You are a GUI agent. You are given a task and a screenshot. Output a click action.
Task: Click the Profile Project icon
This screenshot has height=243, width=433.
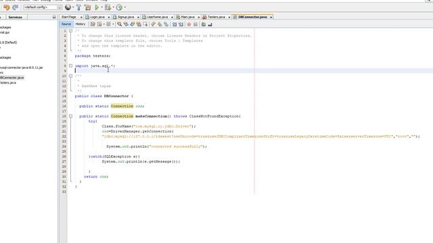click(119, 7)
